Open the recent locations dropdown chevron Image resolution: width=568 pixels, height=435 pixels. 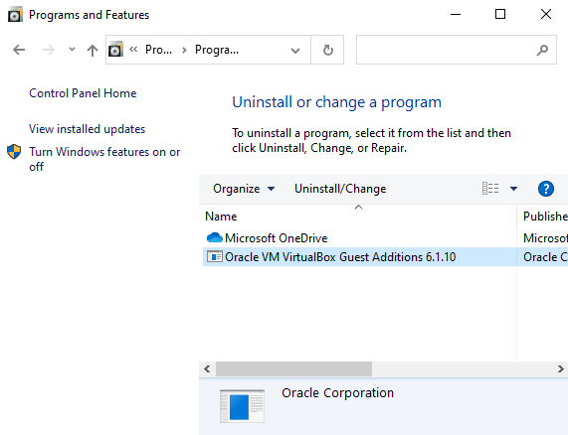point(72,50)
